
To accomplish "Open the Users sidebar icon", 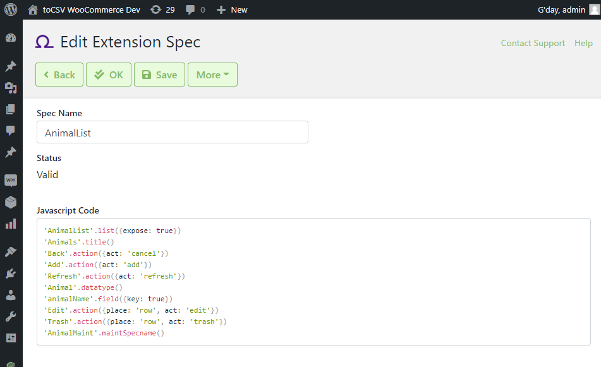I will (11, 295).
